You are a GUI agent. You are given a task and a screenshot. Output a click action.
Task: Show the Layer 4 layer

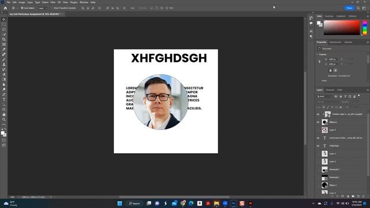[318, 130]
